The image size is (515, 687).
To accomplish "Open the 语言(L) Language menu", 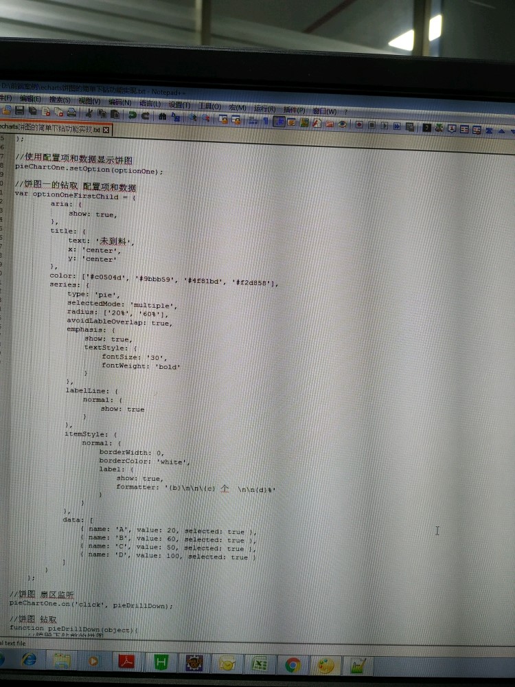I will tap(150, 104).
